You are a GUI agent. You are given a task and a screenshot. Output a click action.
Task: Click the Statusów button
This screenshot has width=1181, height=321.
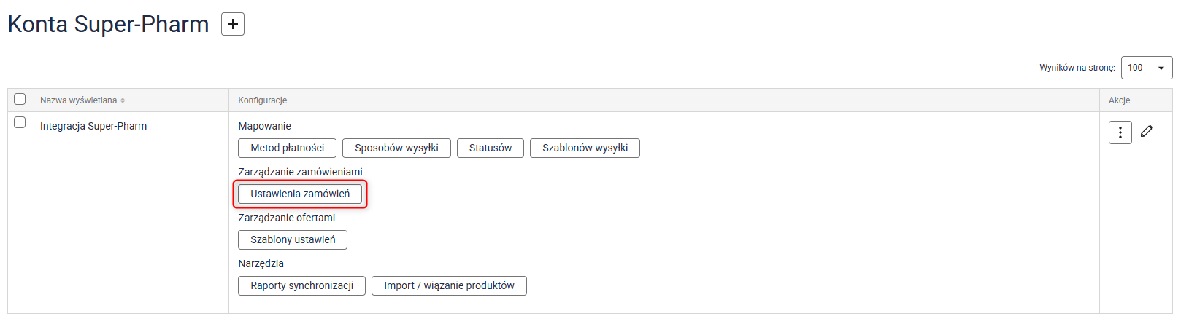pos(490,148)
